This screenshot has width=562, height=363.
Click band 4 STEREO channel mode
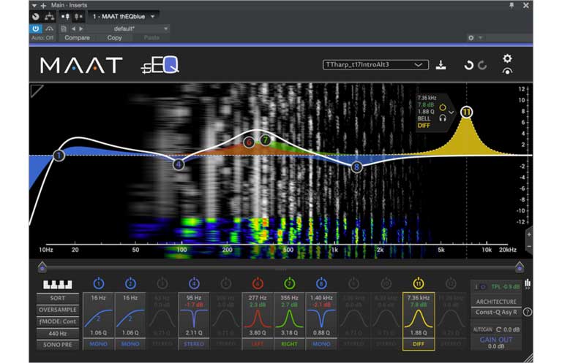tap(194, 344)
